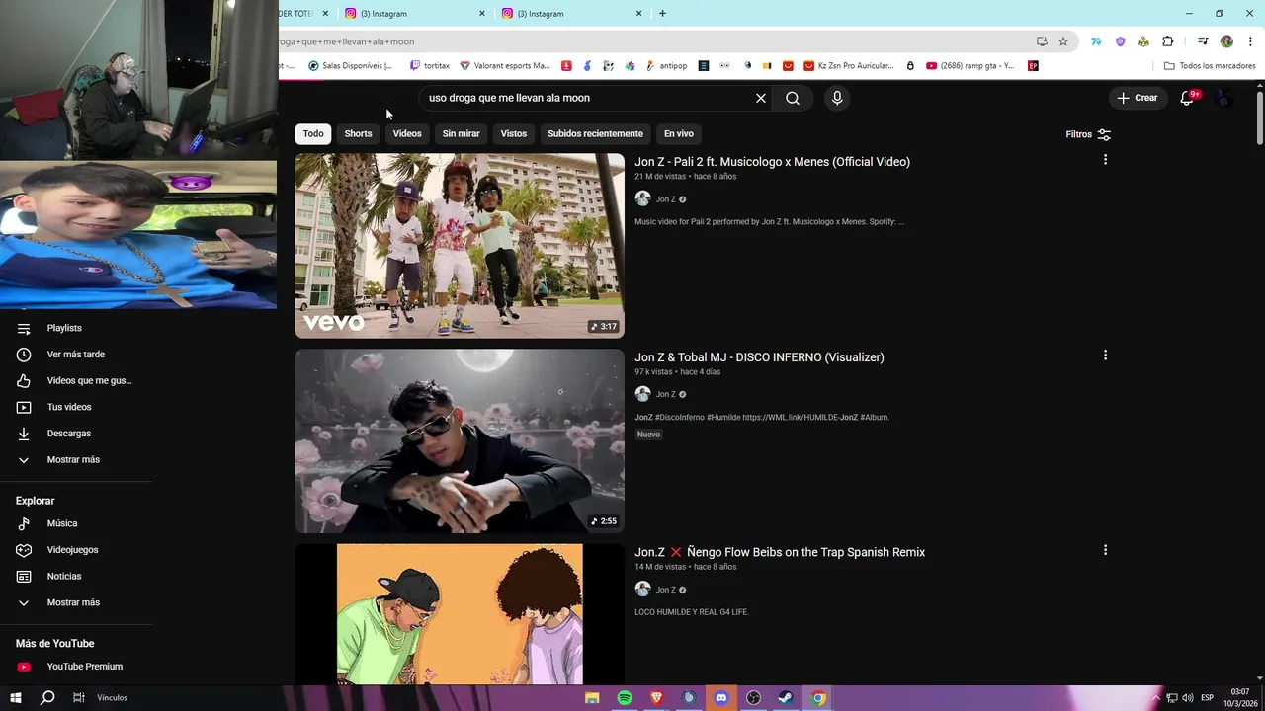Image resolution: width=1265 pixels, height=711 pixels.
Task: Clear the YouTube search box with the X
Action: coord(761,98)
